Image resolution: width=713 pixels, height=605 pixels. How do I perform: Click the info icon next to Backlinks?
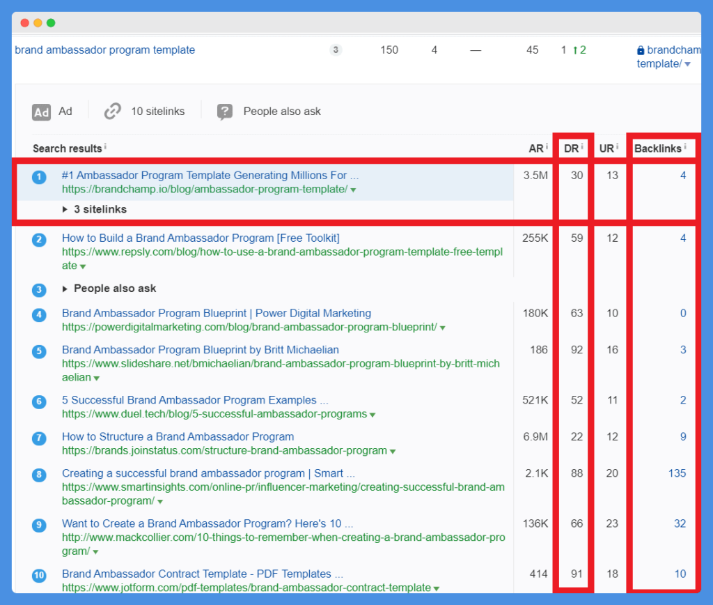pyautogui.click(x=685, y=146)
